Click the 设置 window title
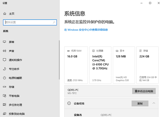 (5, 3)
